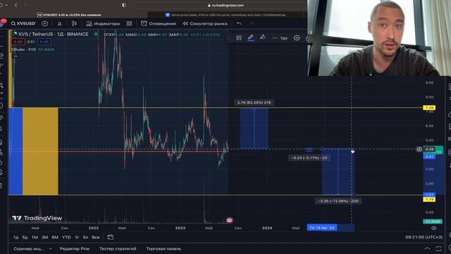The height and width of the screenshot is (254, 451).
Task: Click the yellow 1.19 price label
Action: tap(429, 199)
